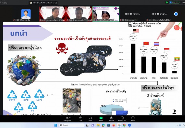Show hidden system tray icons
185x128 pixels.
tap(177, 125)
